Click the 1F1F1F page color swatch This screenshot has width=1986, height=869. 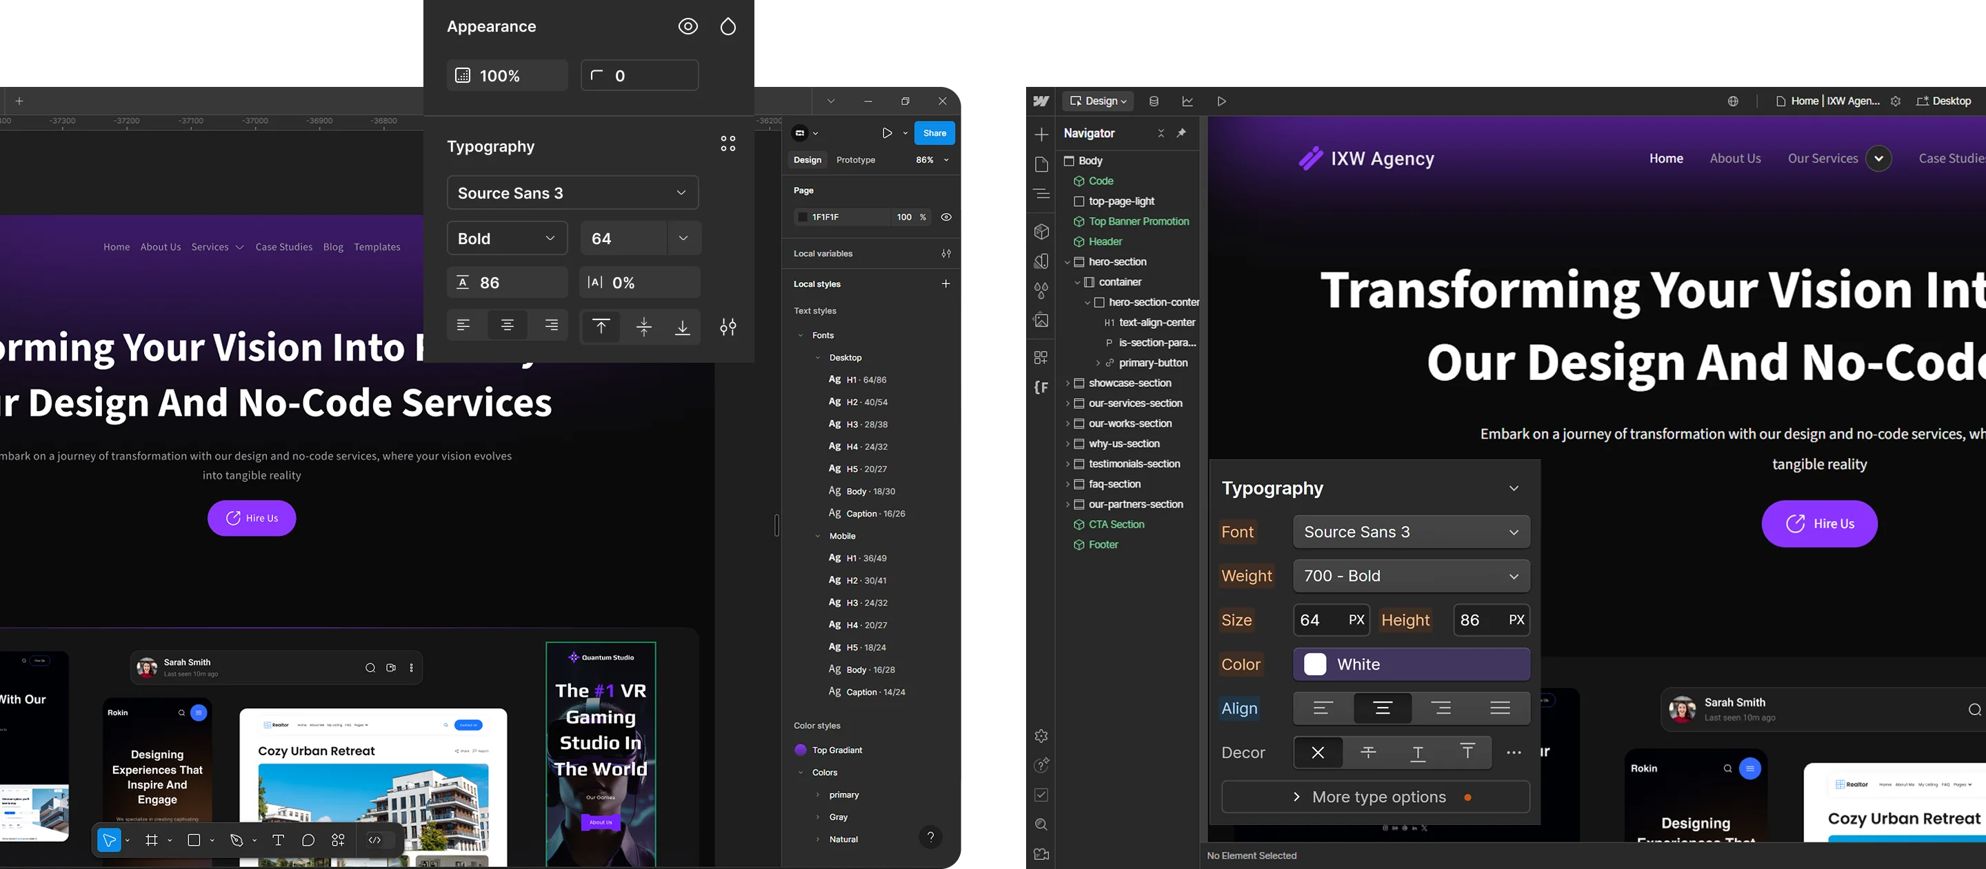[803, 217]
